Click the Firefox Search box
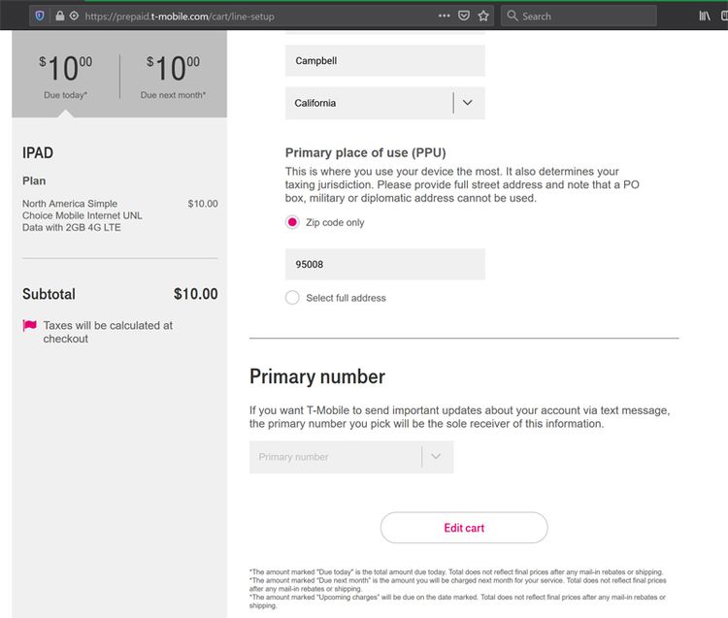This screenshot has width=728, height=618. tap(579, 16)
